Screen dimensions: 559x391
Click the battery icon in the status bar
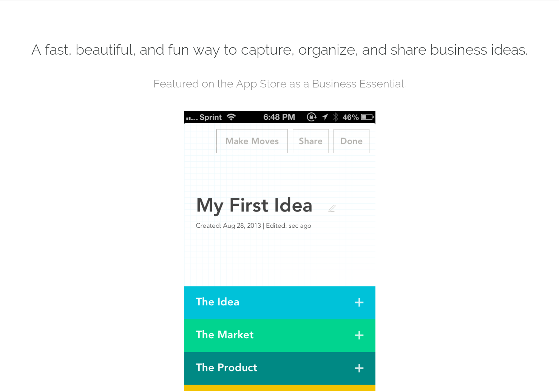coord(367,117)
